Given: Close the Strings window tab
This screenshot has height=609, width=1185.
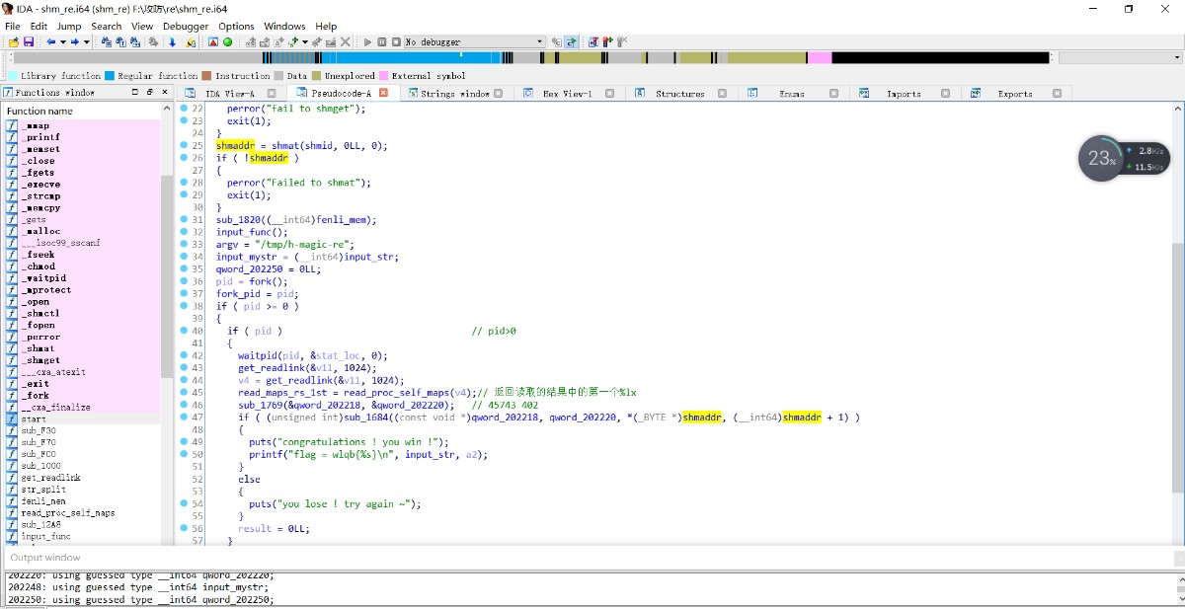Looking at the screenshot, I should pos(499,94).
